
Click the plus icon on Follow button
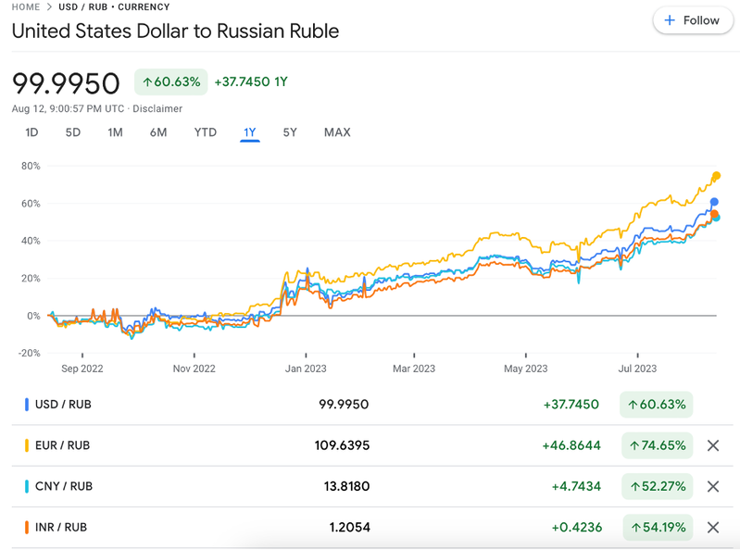coord(670,20)
